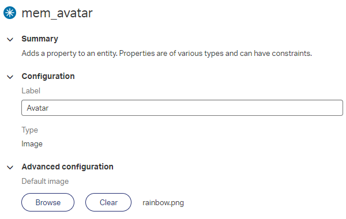The width and height of the screenshot is (346, 219).
Task: Select the mem_avatar title text
Action: 57,13
